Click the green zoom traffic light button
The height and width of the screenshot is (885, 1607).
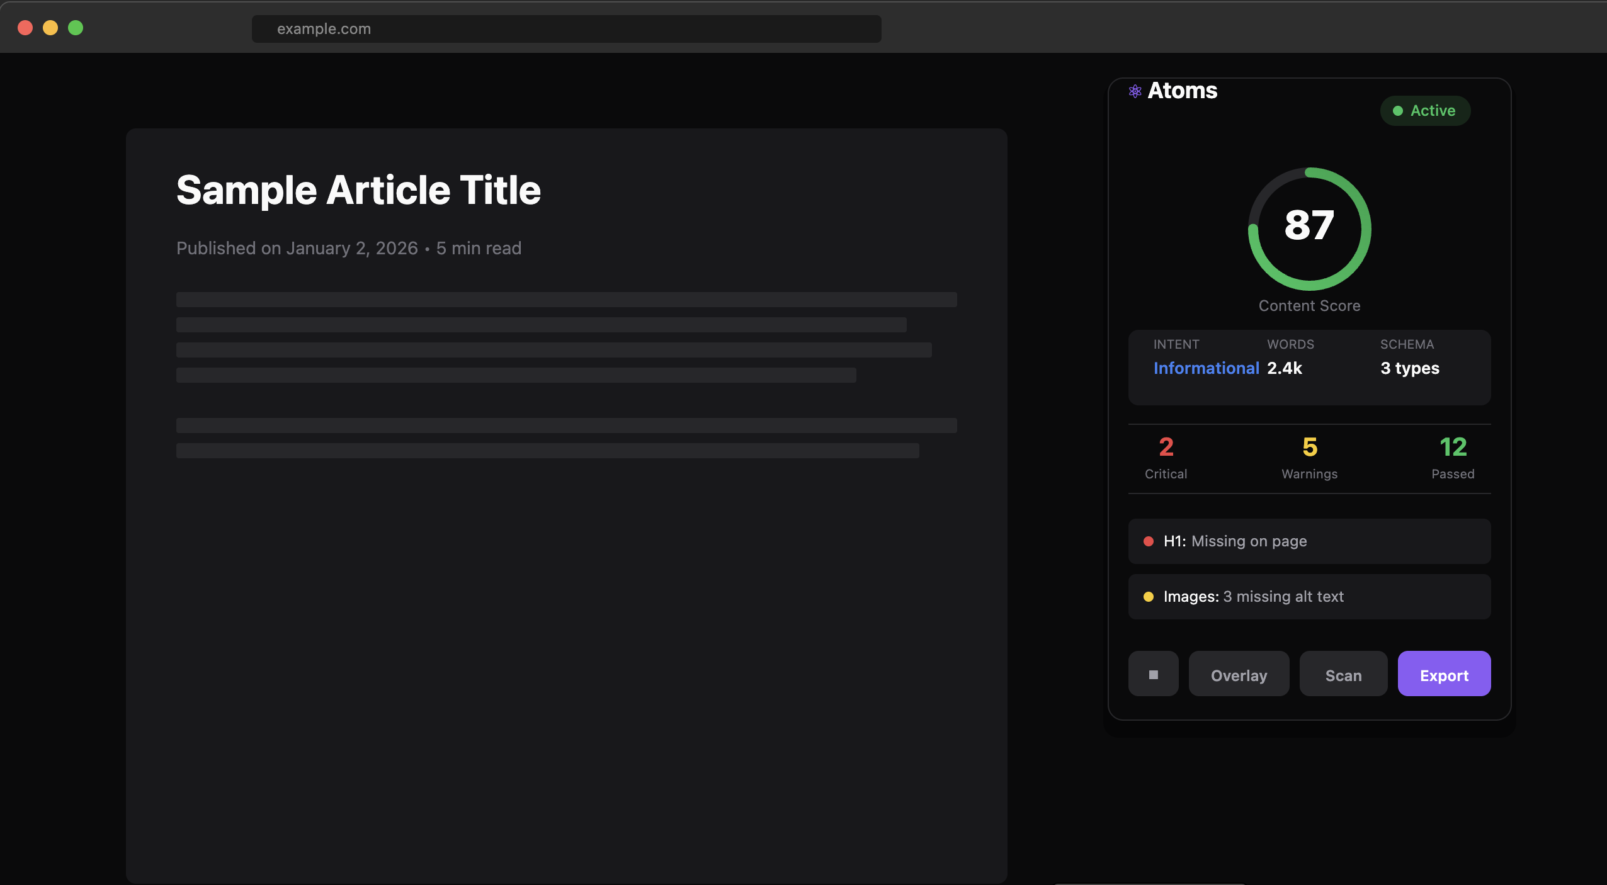coord(76,28)
